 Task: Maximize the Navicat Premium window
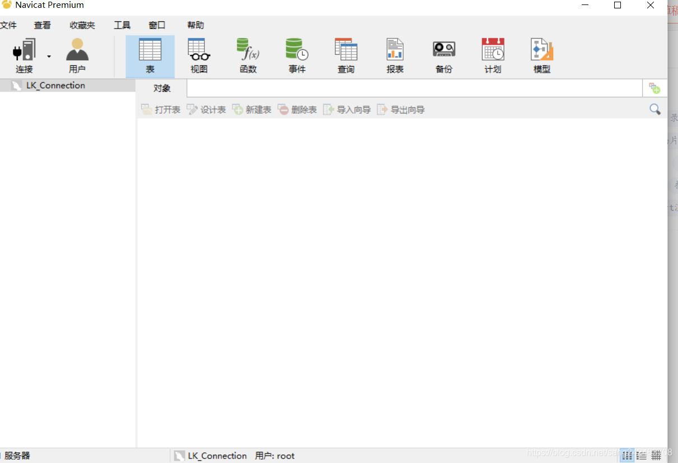point(618,5)
